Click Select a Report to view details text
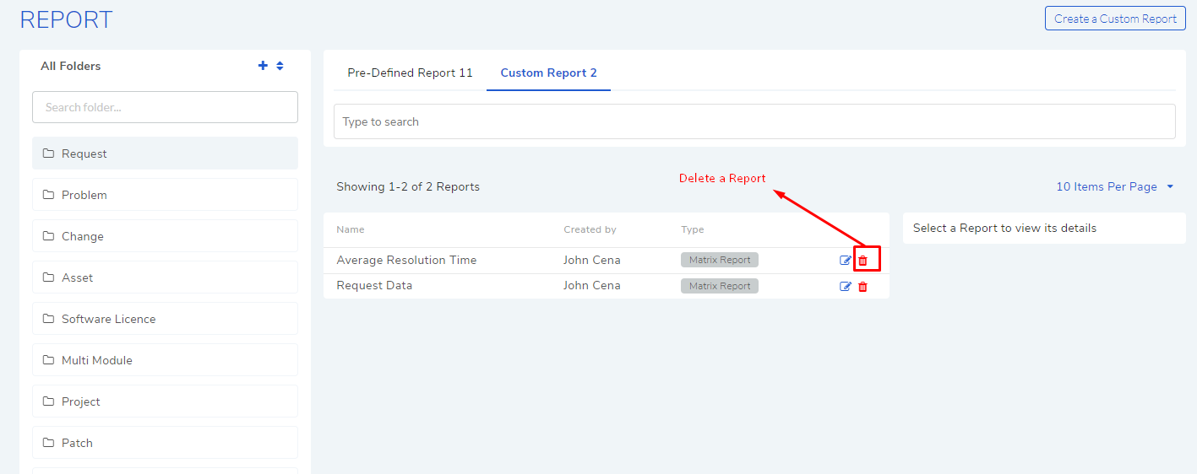This screenshot has width=1197, height=474. (1004, 228)
